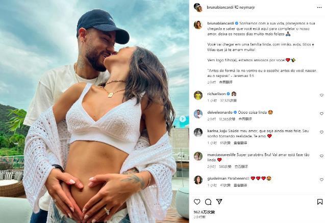
Task: Like richarlison's comment
Action: 321,95
